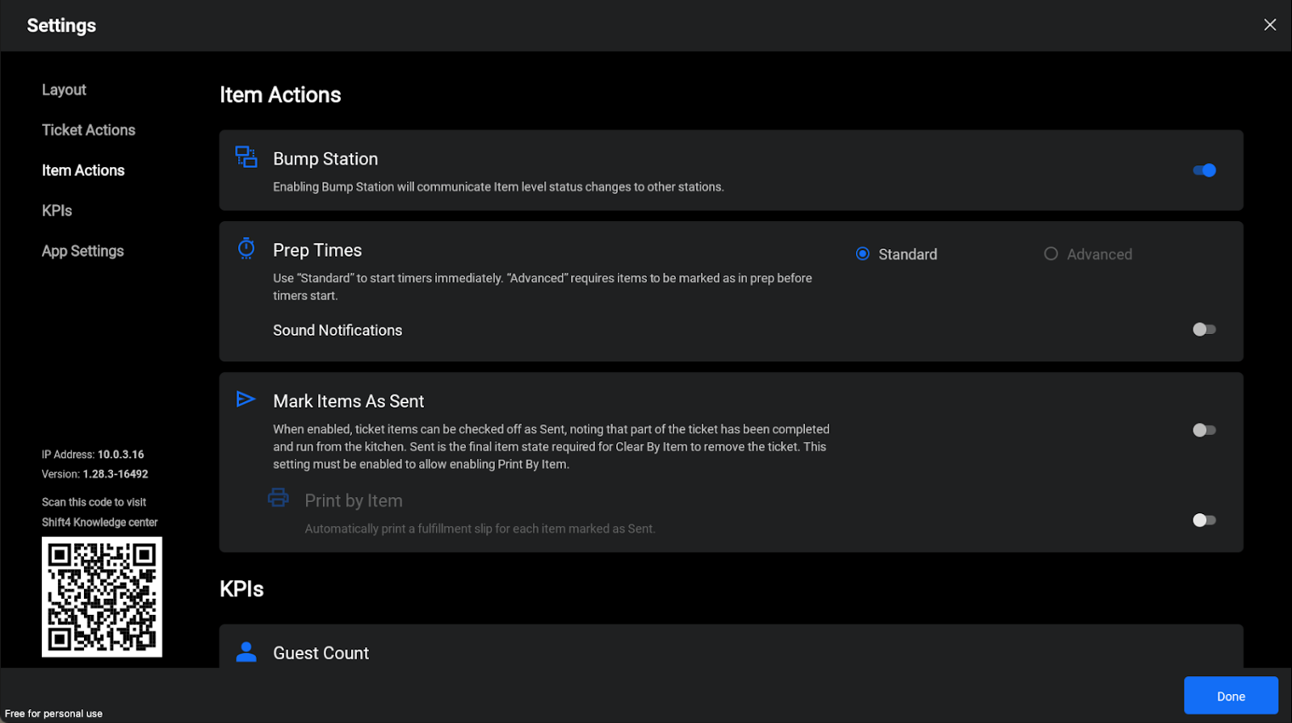Enable Sound Notifications toggle
Image resolution: width=1292 pixels, height=723 pixels.
1204,329
